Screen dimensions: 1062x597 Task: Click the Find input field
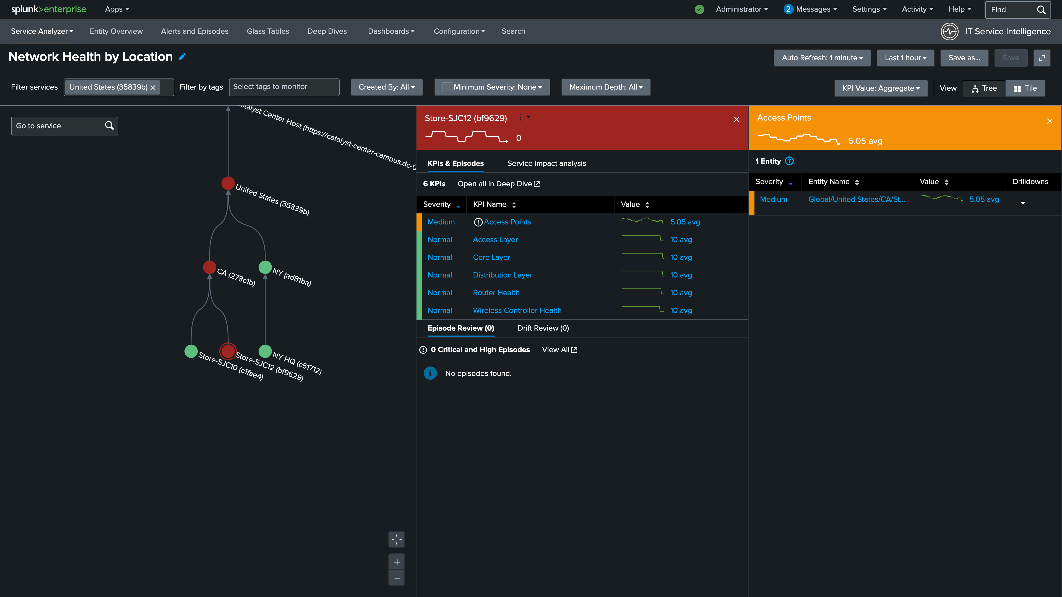(1017, 9)
